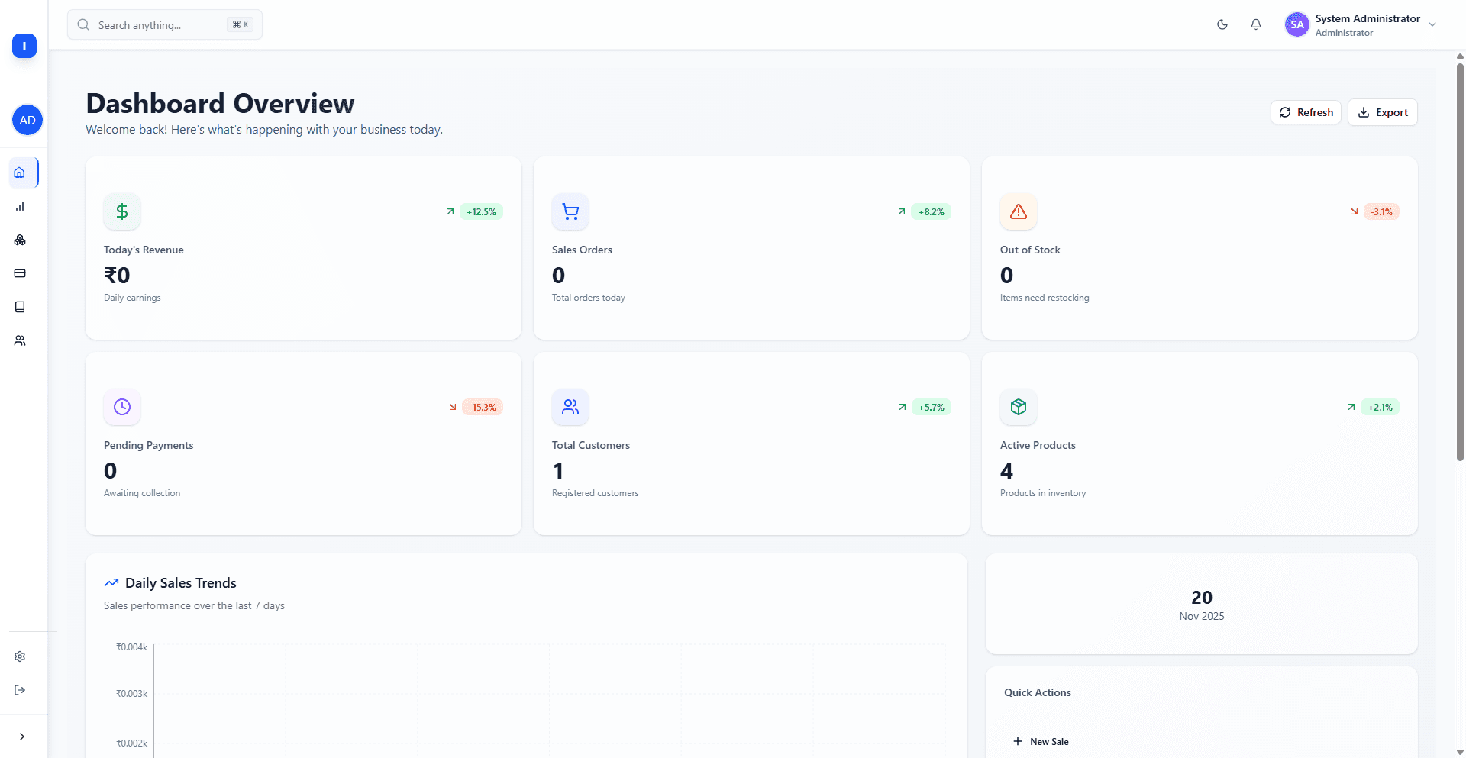Open the Today's Revenue card

[x=303, y=248]
